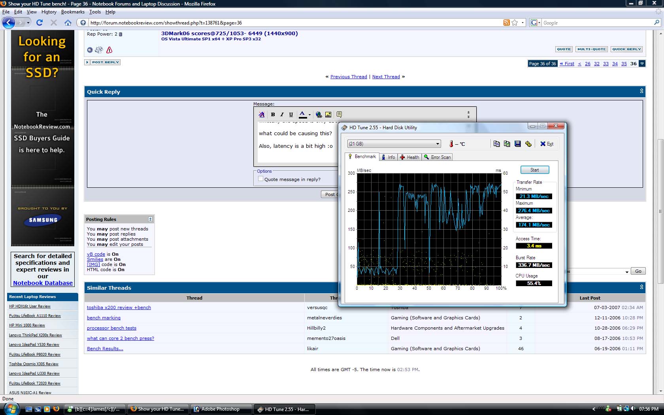Image resolution: width=664 pixels, height=415 pixels.
Task: Toggle Italic in the Quick Reply editor
Action: click(282, 115)
